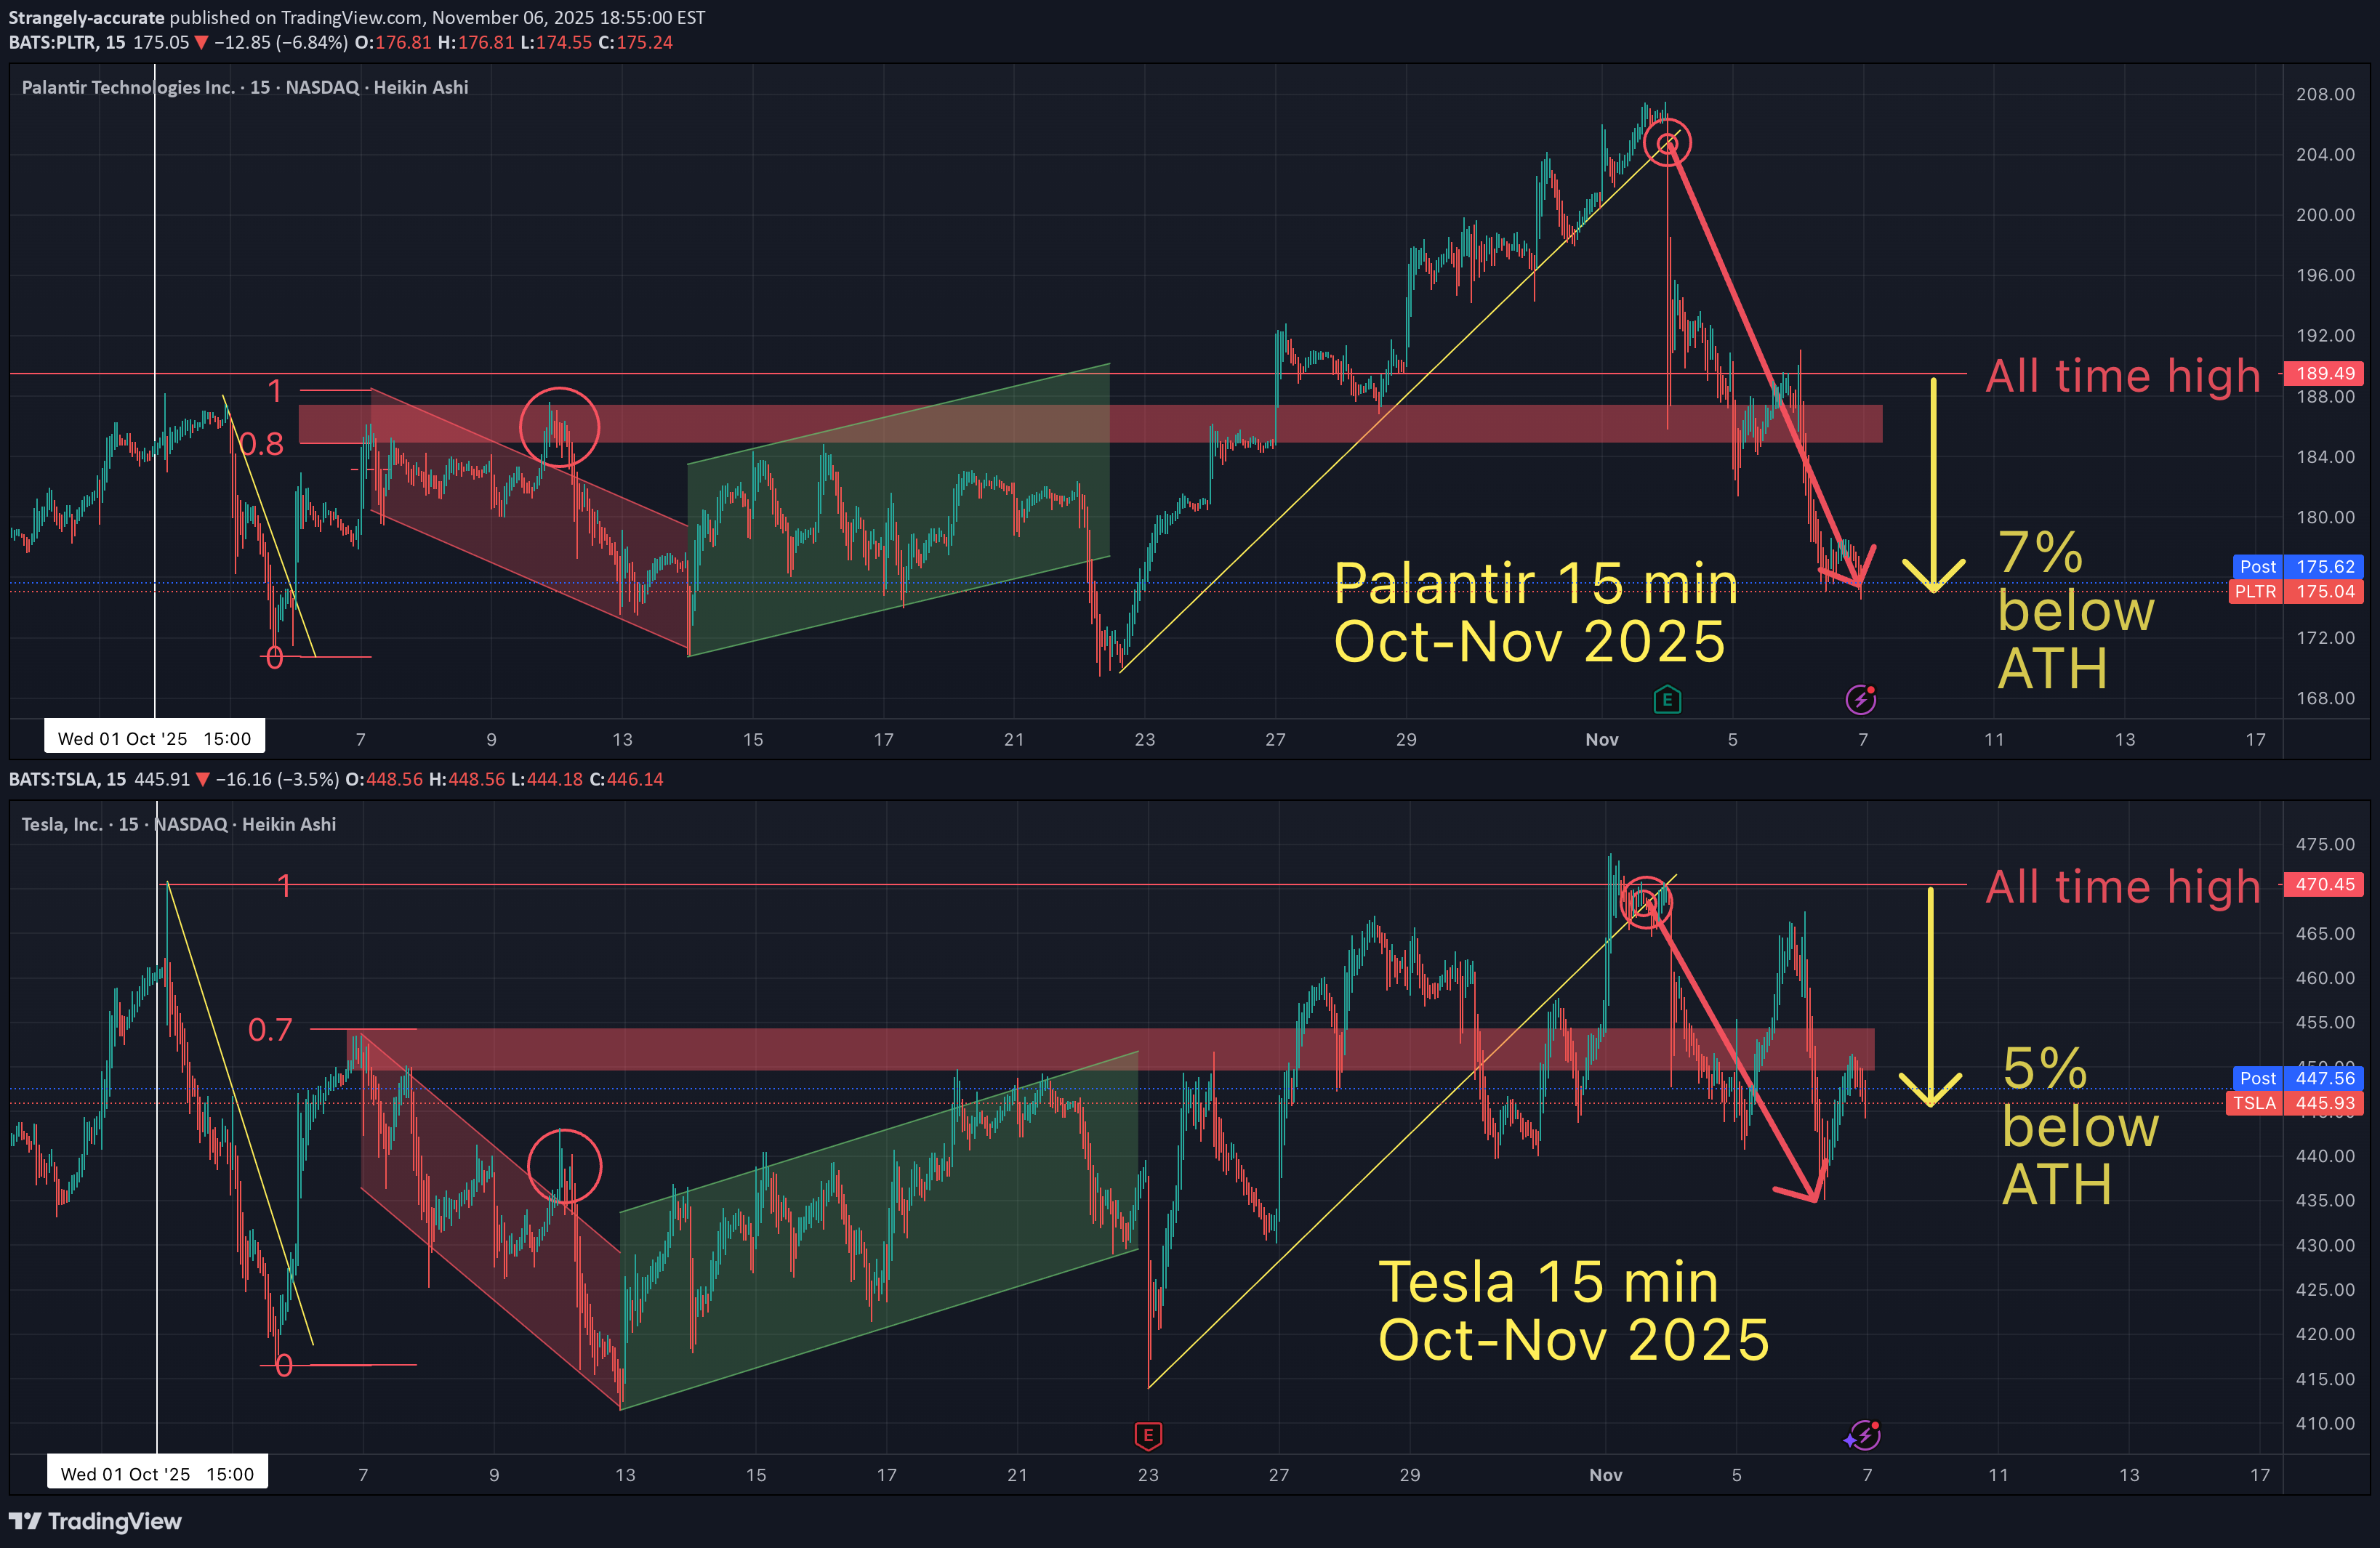
Task: Click the red 189.49 price label
Action: (x=2325, y=373)
